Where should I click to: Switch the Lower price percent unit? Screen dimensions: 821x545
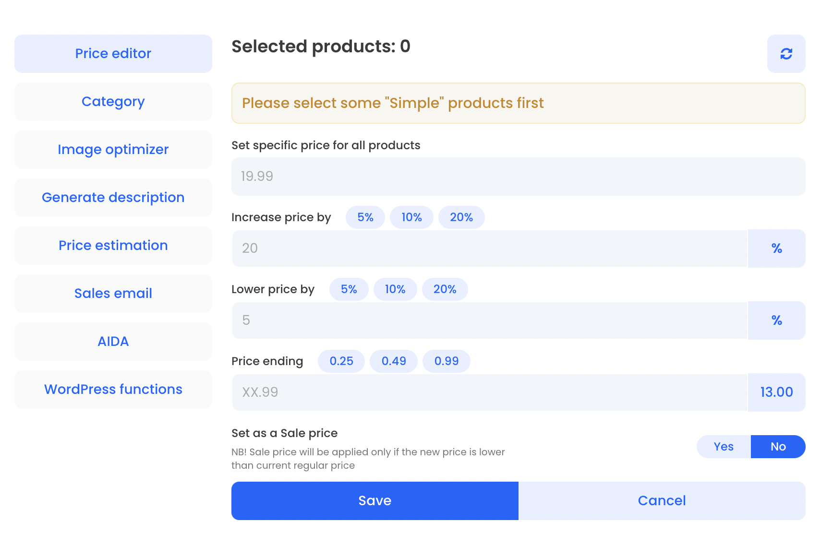point(777,320)
